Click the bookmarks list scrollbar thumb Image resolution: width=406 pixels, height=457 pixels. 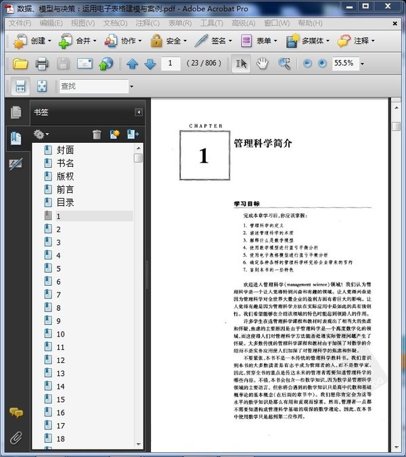point(138,158)
